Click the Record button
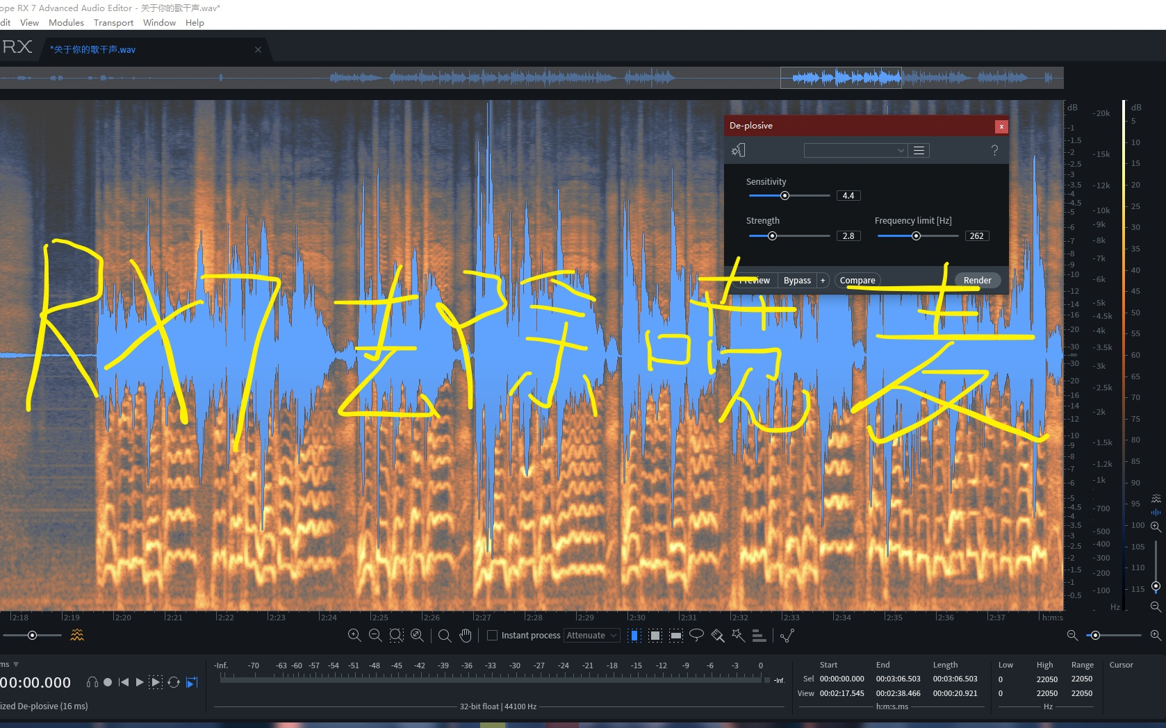The height and width of the screenshot is (728, 1166). (108, 682)
